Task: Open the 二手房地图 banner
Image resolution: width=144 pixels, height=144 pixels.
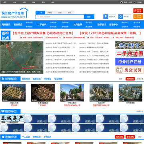Action: 130,53
